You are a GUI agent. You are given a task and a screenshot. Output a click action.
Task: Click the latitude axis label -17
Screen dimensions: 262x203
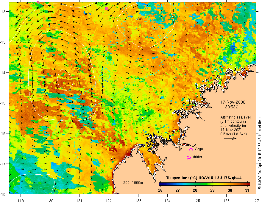3,164
